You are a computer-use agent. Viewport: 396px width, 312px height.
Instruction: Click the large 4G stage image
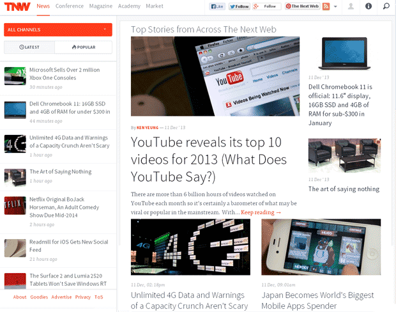click(x=190, y=247)
